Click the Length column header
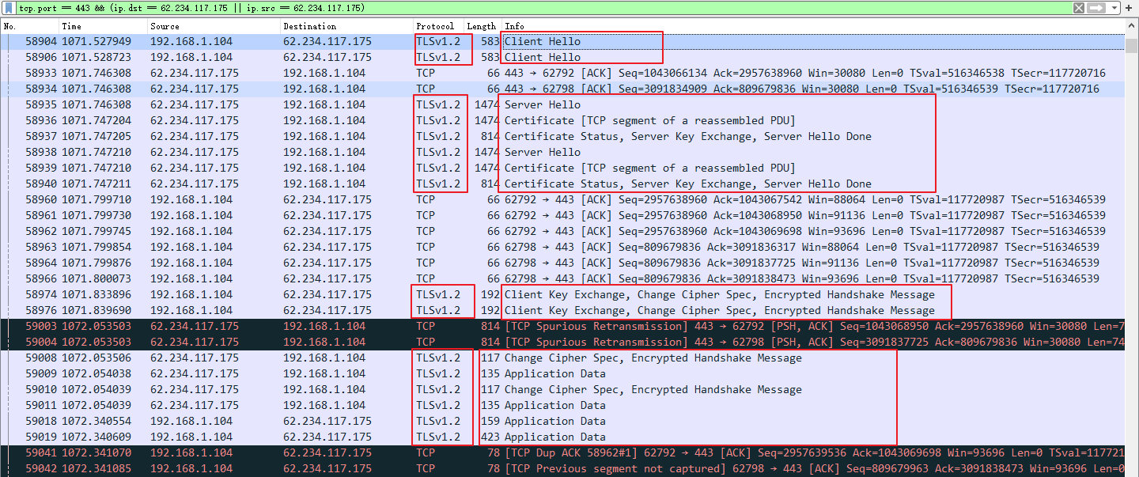 click(481, 26)
